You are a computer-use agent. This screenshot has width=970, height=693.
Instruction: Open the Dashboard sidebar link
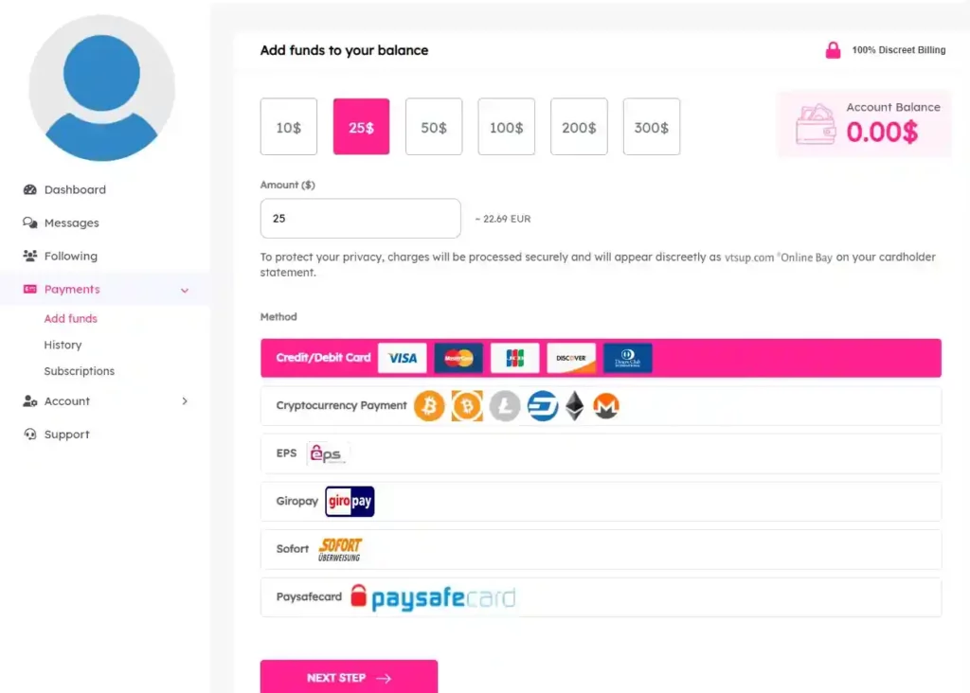pyautogui.click(x=75, y=189)
